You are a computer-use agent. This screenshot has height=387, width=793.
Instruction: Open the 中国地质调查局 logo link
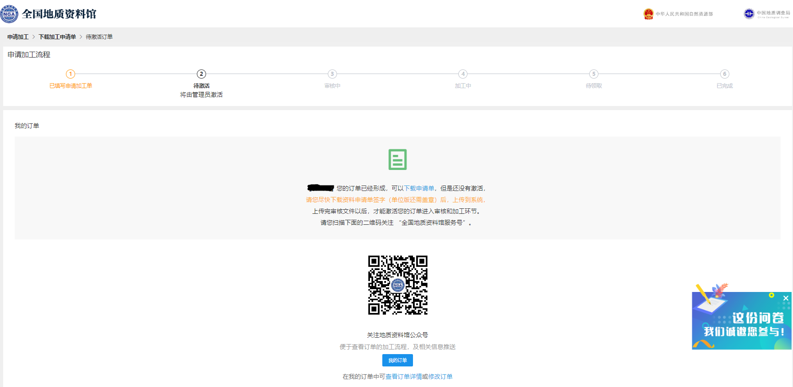(x=767, y=14)
